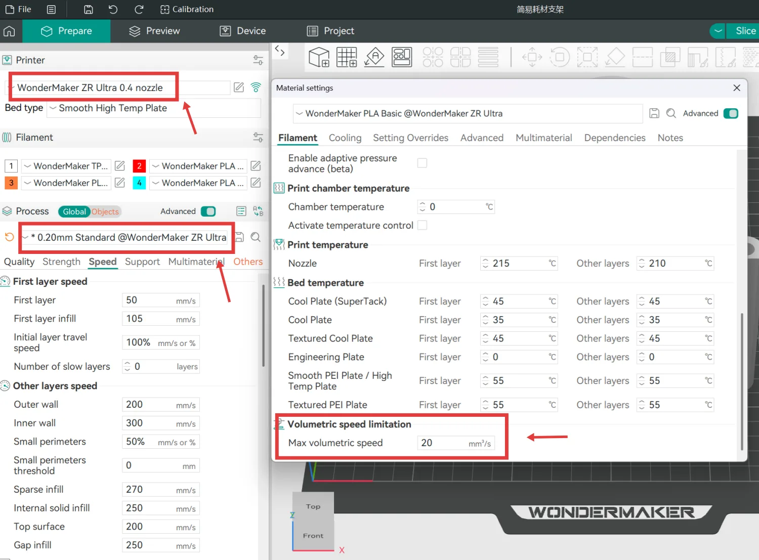Click the Process compare presets icon
The height and width of the screenshot is (560, 759).
coord(258,211)
